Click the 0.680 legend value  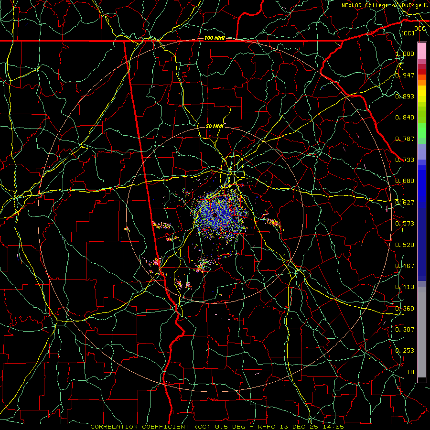[x=405, y=181]
